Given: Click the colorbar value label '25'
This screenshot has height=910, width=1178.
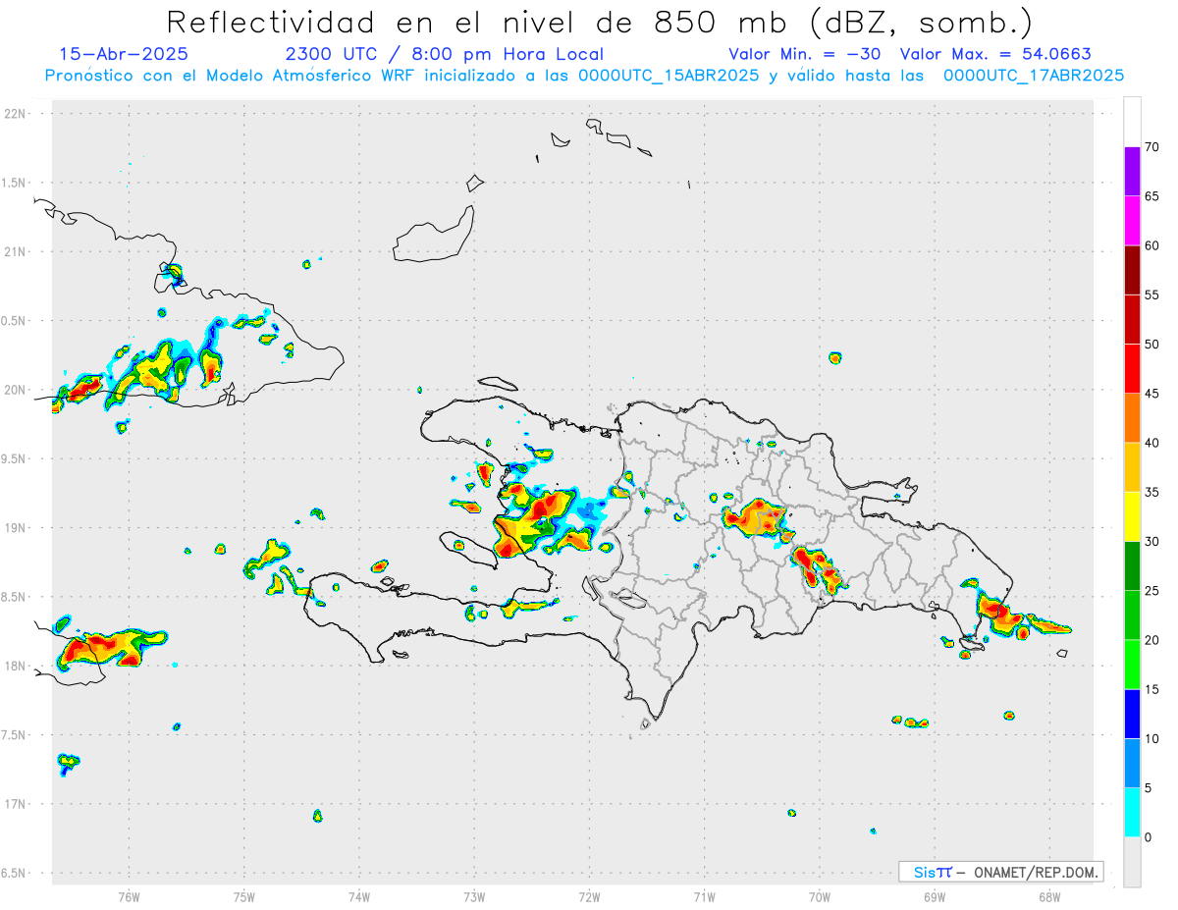Looking at the screenshot, I should (x=1151, y=591).
